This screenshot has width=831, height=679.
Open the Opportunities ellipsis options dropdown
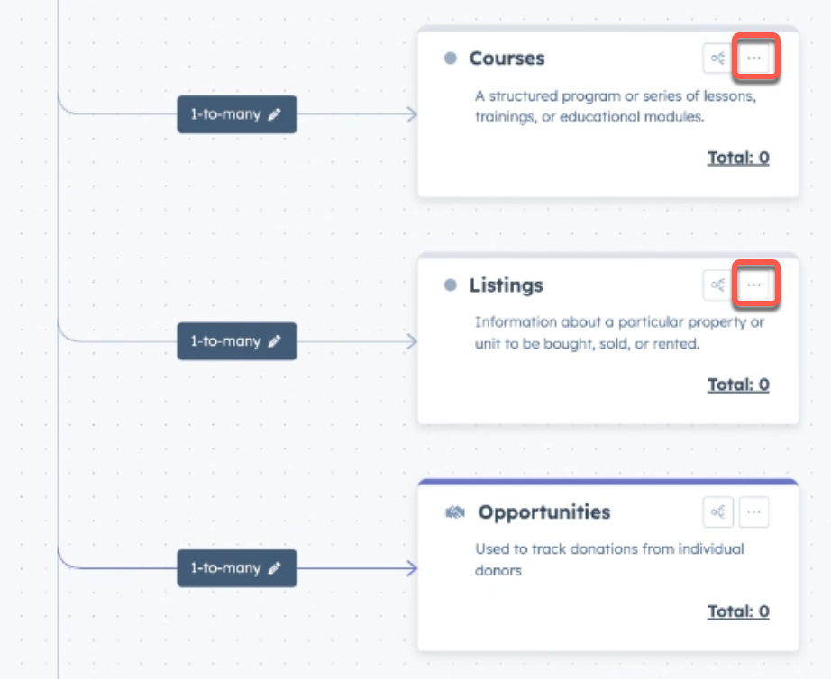point(754,512)
